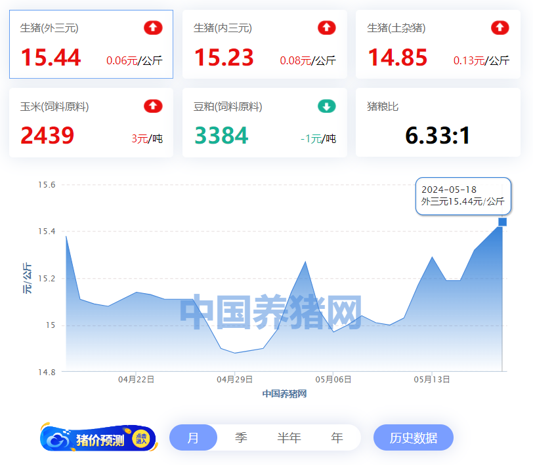The height and width of the screenshot is (465, 533).
Task: Click the 2024-05-18 data point marker
Action: tap(502, 222)
